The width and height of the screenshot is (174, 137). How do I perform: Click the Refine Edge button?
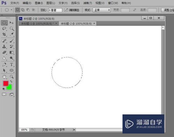pos(168,10)
